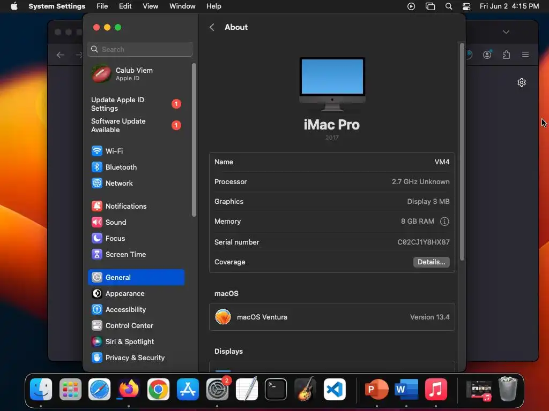Click the screen mirroring menu bar icon

tap(430, 6)
